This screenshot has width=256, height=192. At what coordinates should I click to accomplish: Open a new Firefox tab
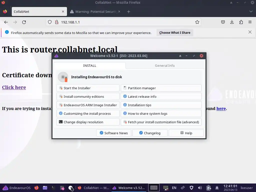click(129, 11)
